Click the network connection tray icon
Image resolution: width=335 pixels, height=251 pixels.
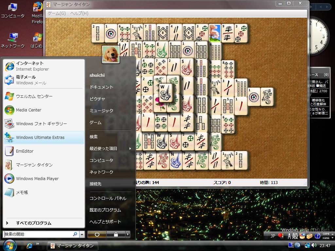307,245
